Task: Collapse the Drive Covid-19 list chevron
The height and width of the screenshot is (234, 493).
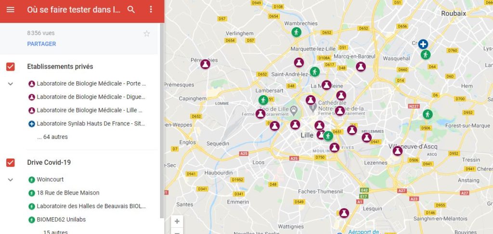Action: 11,180
